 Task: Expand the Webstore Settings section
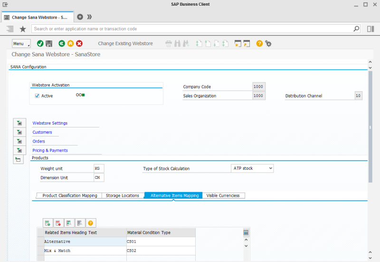(x=19, y=123)
